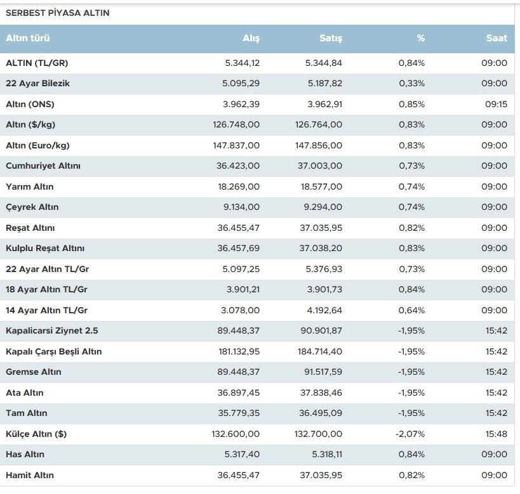Image resolution: width=520 pixels, height=494 pixels.
Task: Select the Kapalı Çarşı Beşli Altın row
Action: [x=257, y=351]
